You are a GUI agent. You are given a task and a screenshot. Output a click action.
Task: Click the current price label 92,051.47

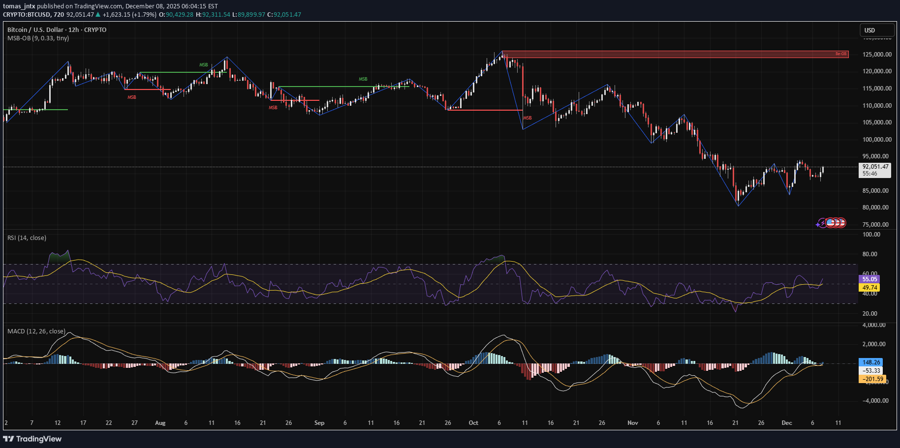click(875, 167)
